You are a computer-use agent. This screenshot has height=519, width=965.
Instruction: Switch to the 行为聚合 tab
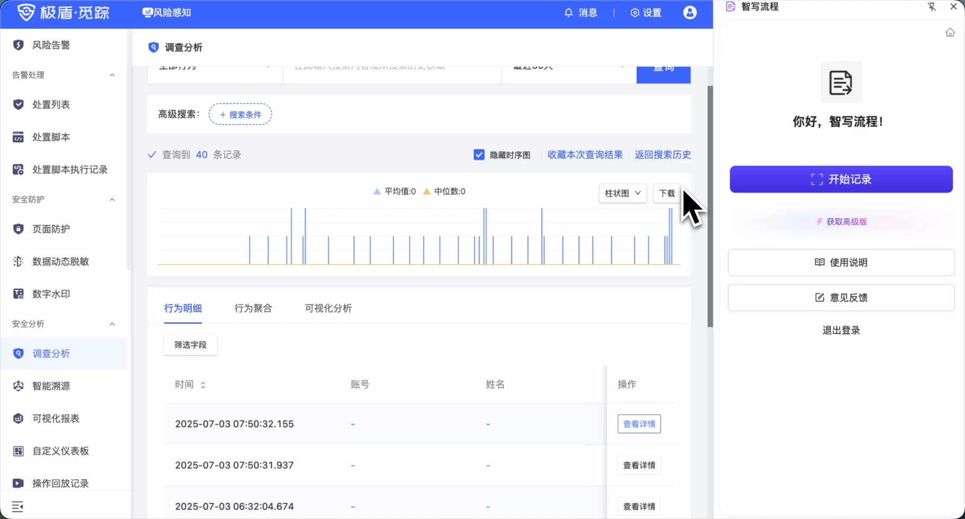(x=253, y=308)
